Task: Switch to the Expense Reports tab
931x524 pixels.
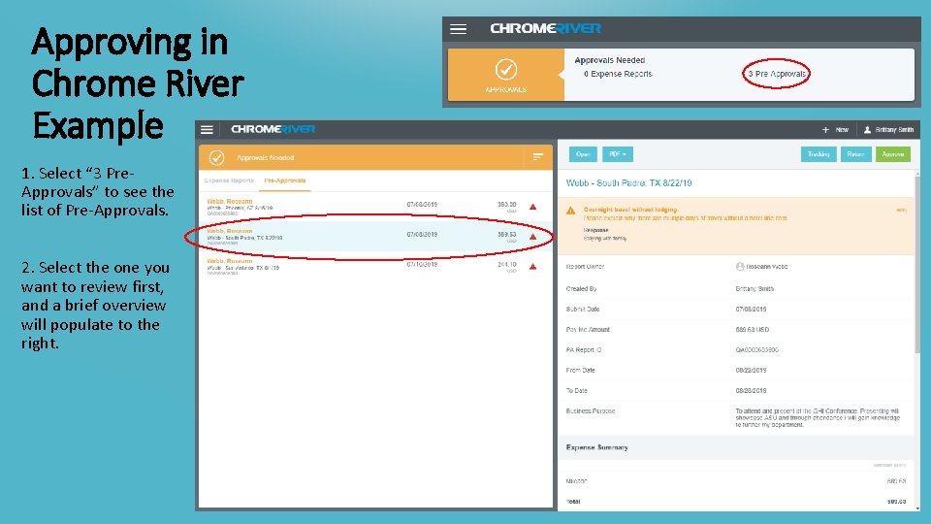Action: tap(229, 180)
